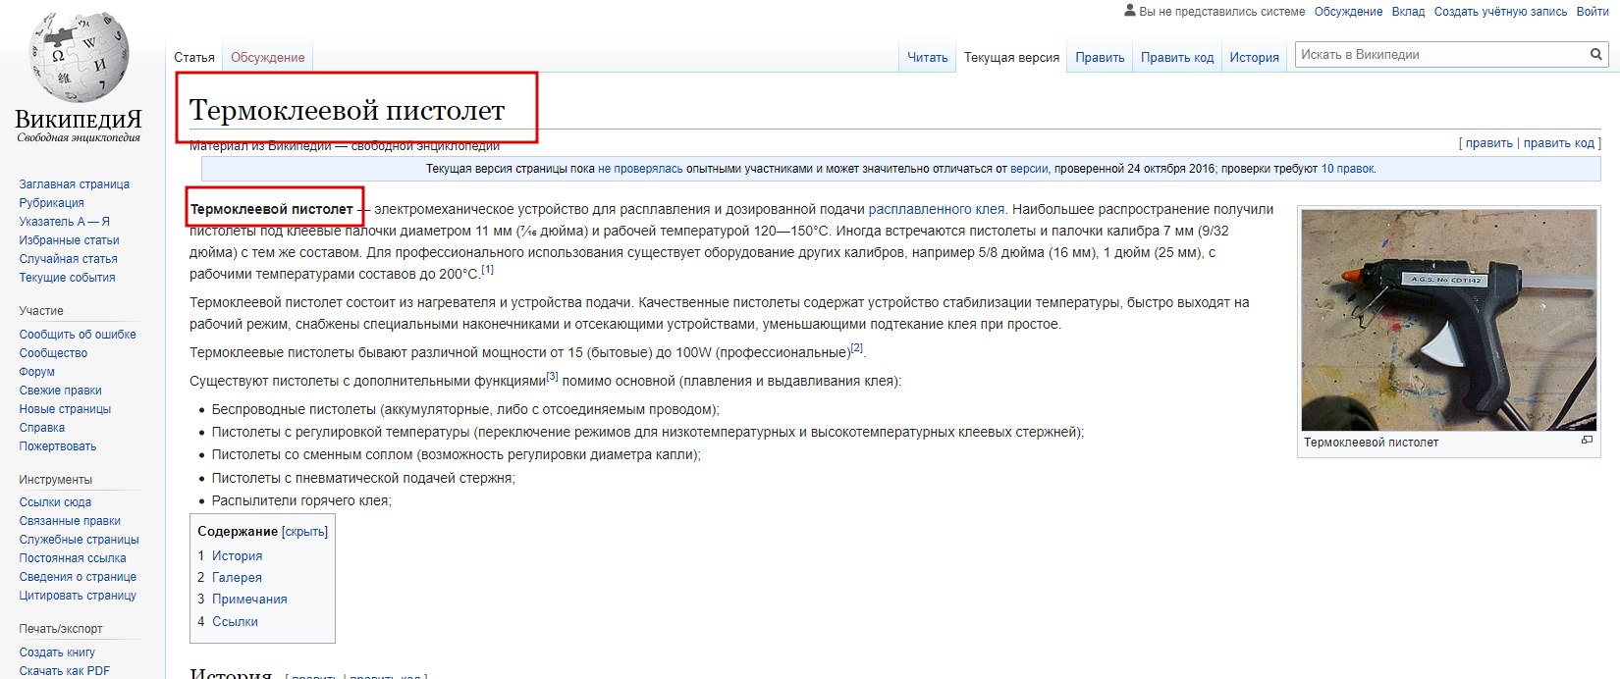Viewport: 1620px width, 679px height.
Task: Collapse the contents box with 'скрыть'
Action: [x=304, y=532]
